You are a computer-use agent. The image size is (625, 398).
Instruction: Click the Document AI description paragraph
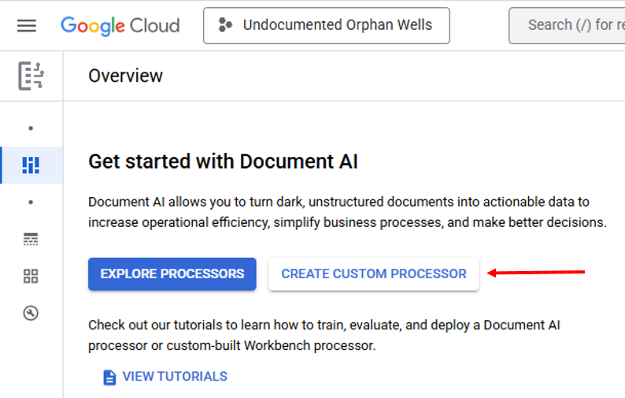pyautogui.click(x=346, y=212)
